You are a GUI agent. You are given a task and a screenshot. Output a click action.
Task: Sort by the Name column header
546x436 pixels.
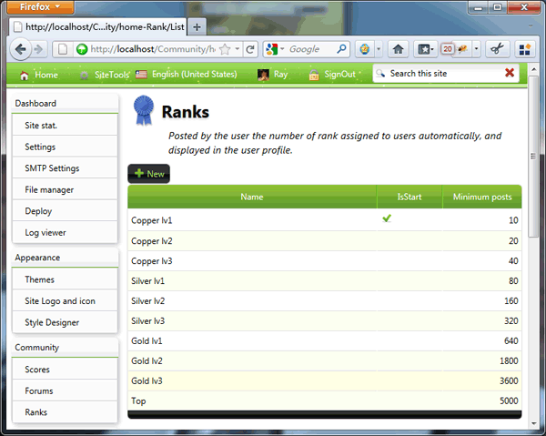(x=252, y=197)
